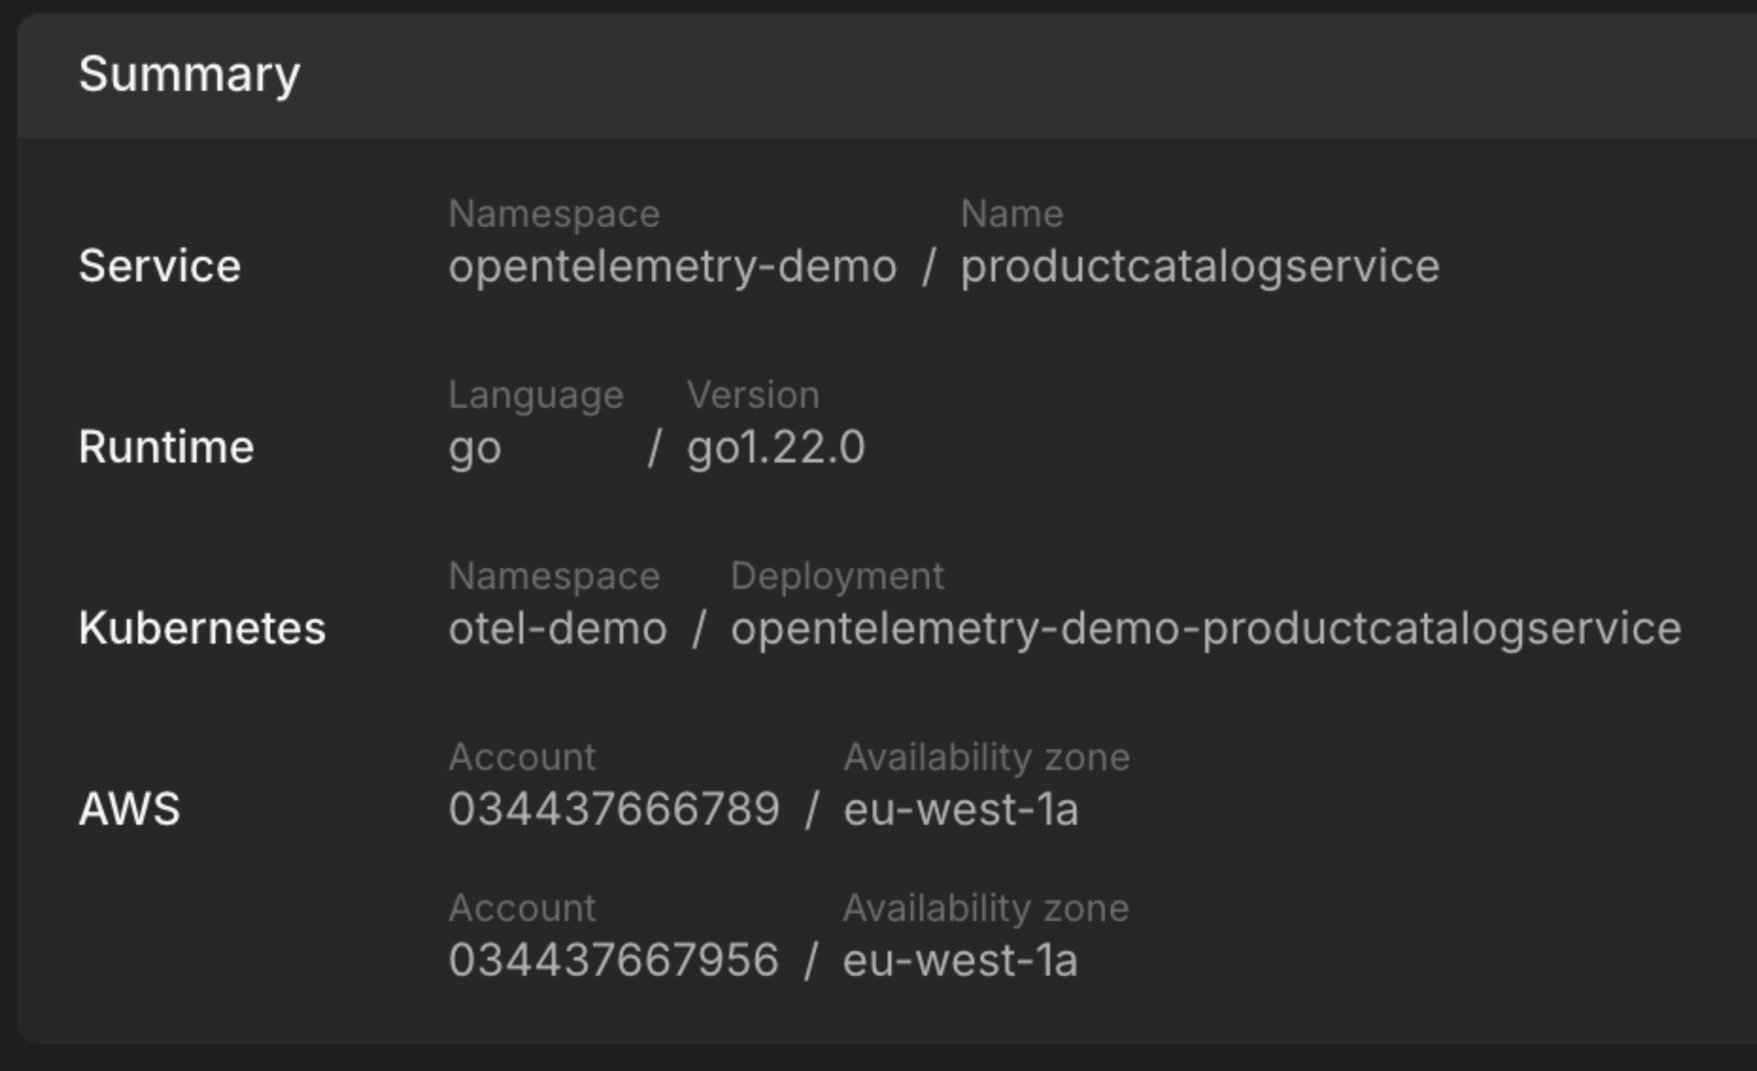Click account number 034437667956
This screenshot has width=1757, height=1071.
click(613, 960)
